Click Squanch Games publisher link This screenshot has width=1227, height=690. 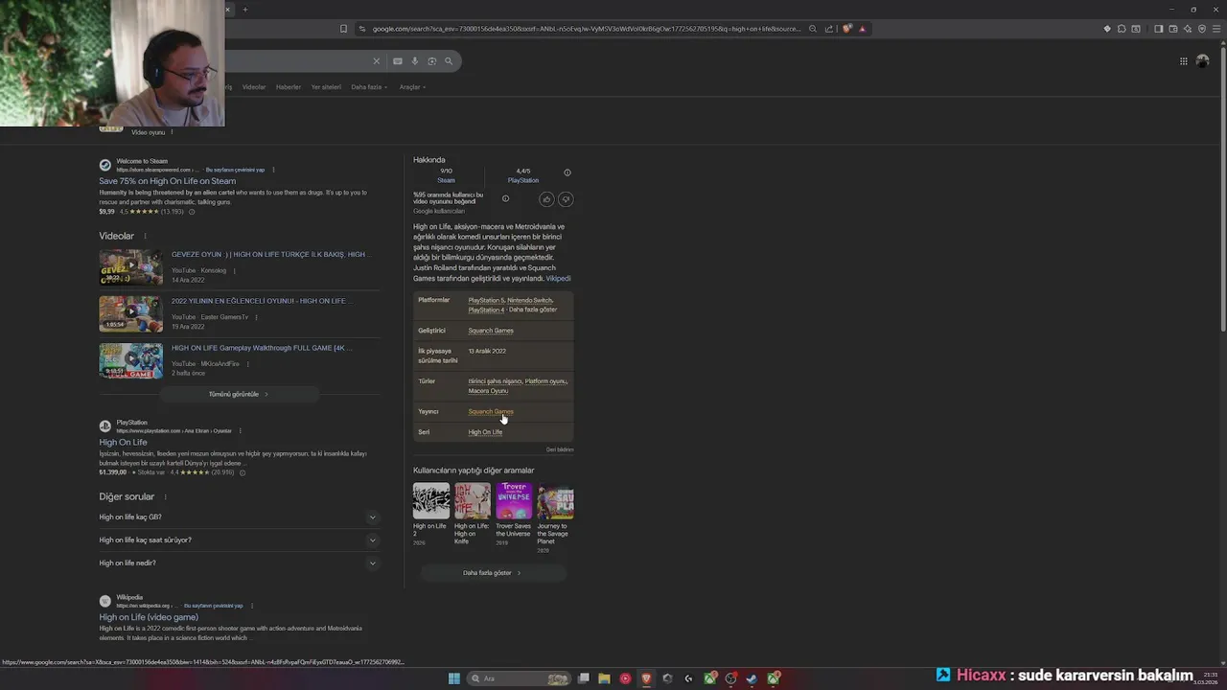pos(491,412)
